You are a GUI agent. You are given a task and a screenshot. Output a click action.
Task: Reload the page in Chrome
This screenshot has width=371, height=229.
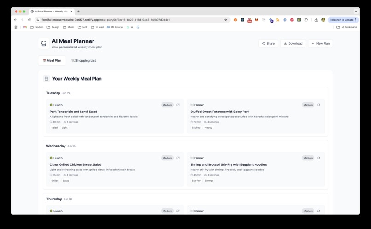pos(29,20)
